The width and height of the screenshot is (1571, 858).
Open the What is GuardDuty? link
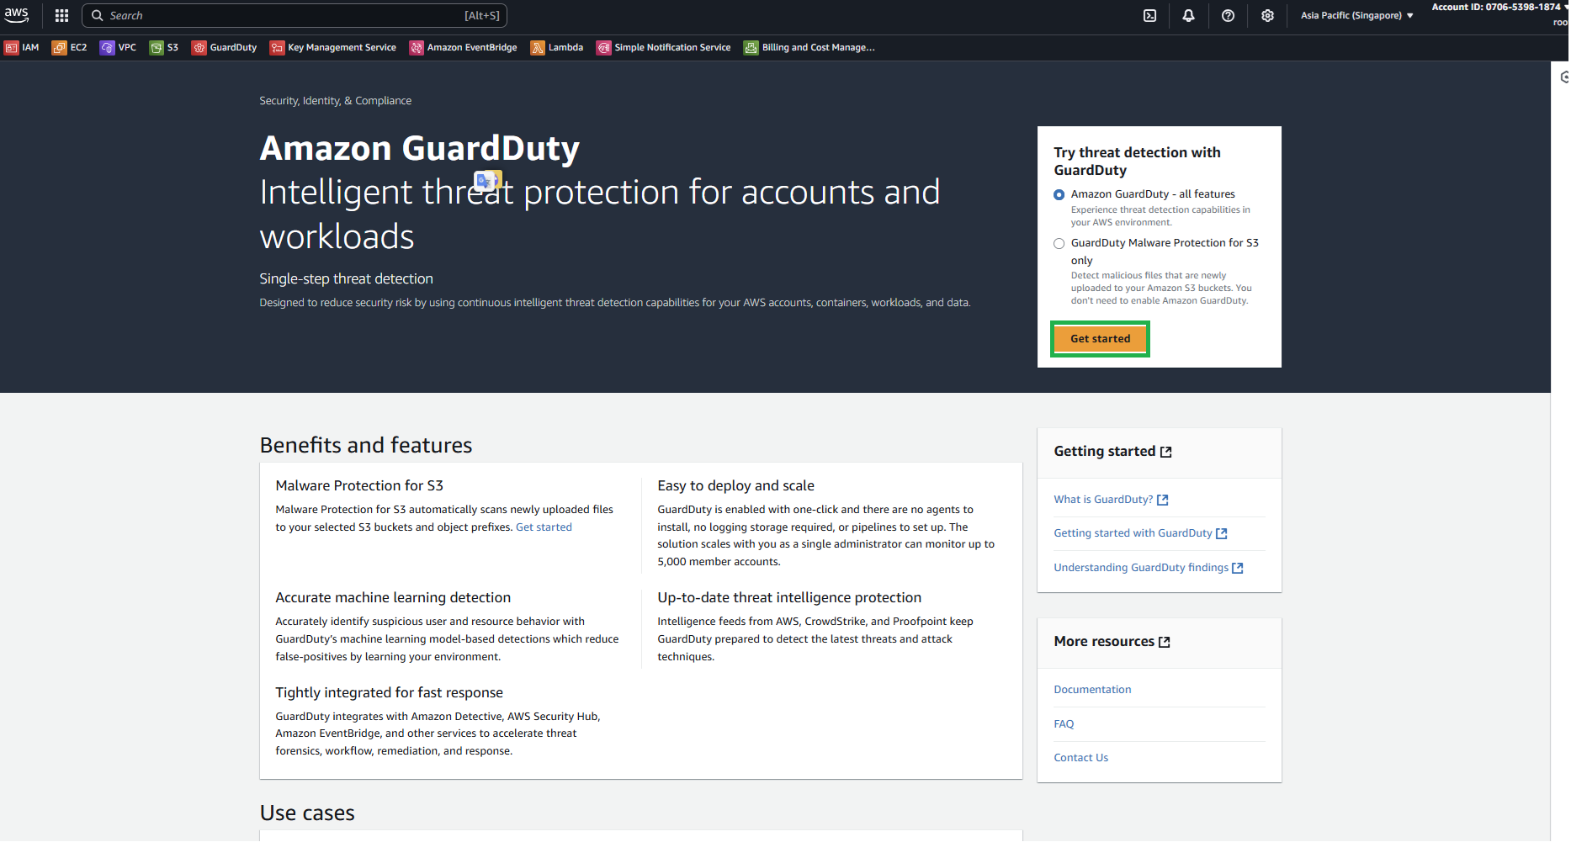(x=1111, y=500)
